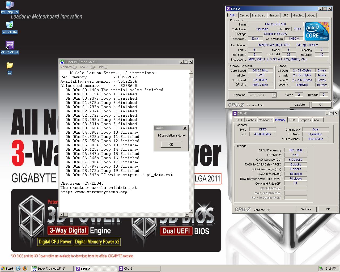
Task: Select SPD tab in top CPU-Z window
Action: coord(286,15)
